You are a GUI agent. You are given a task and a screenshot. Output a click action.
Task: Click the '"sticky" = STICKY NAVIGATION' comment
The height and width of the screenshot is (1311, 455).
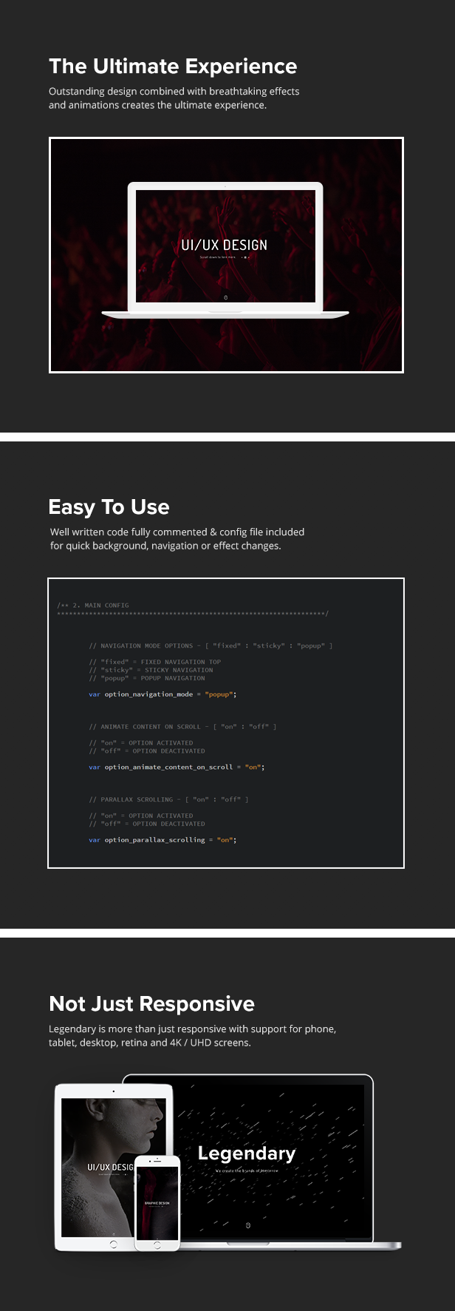click(x=151, y=670)
